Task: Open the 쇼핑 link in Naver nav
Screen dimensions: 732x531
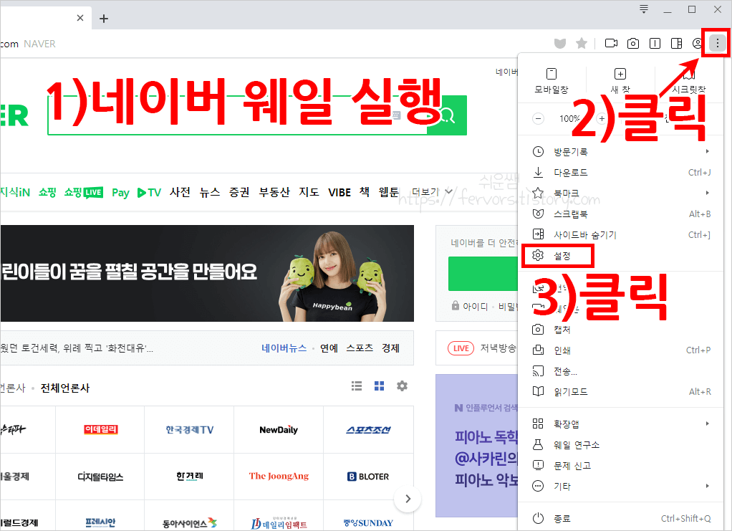Action: (x=47, y=193)
